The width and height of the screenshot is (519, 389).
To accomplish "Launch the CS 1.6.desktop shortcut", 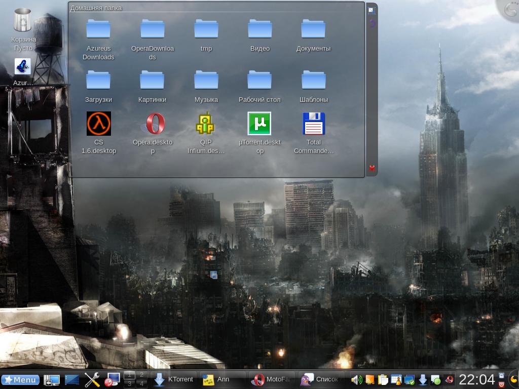I will pyautogui.click(x=99, y=133).
